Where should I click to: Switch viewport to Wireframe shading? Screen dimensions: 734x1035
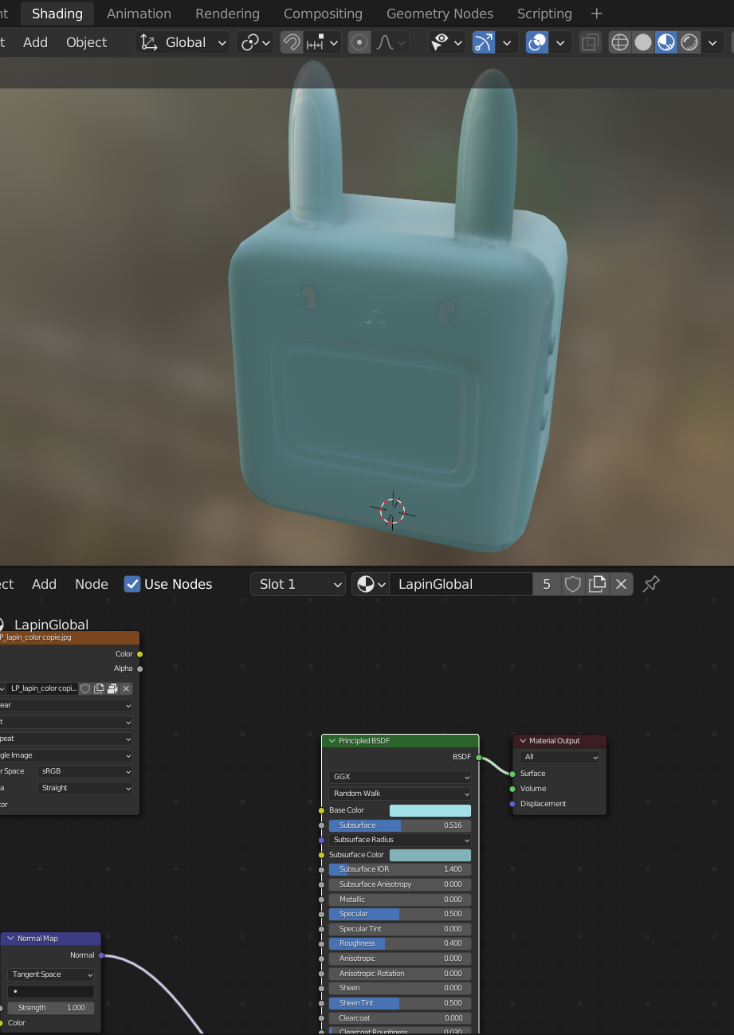[x=620, y=42]
